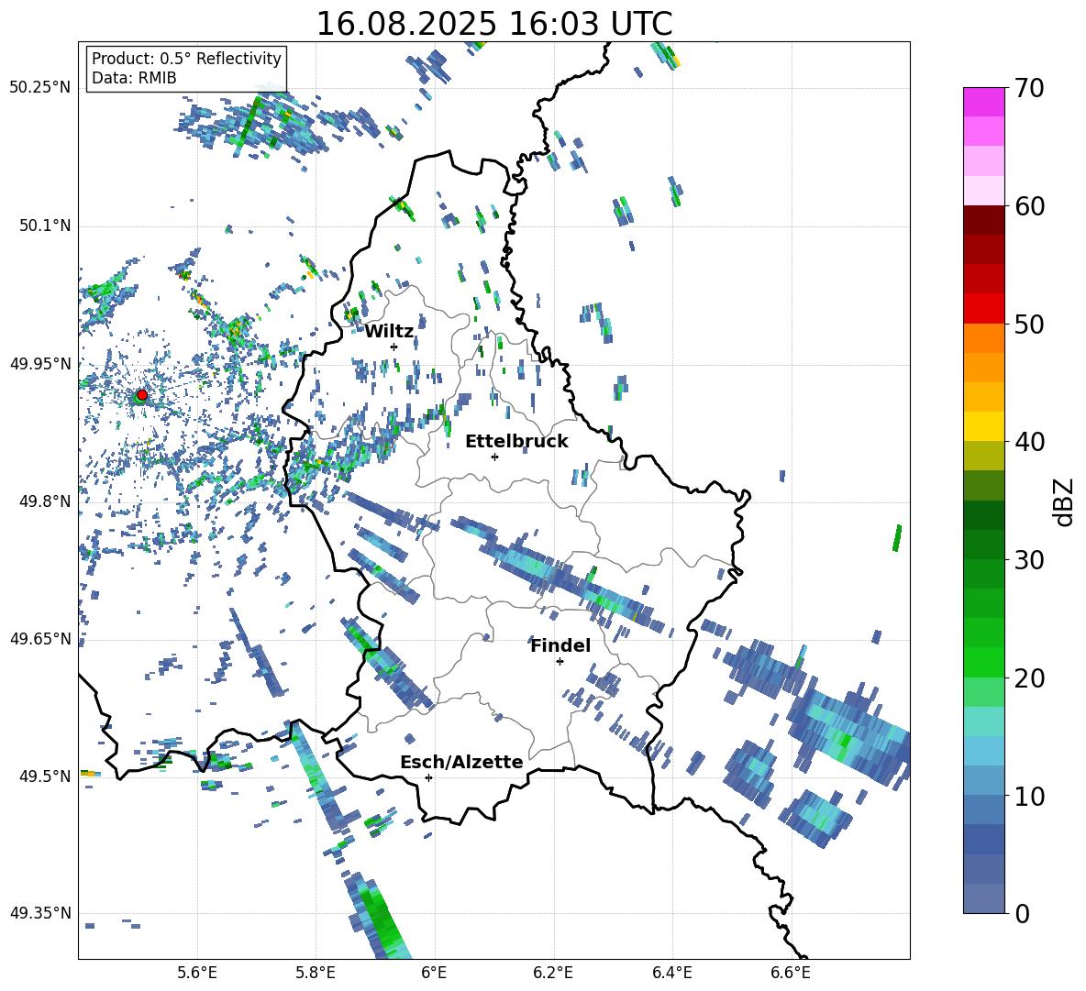Screen dimensions: 1086x991
Task: Click the 6.4°E longitude label
Action: click(x=671, y=973)
